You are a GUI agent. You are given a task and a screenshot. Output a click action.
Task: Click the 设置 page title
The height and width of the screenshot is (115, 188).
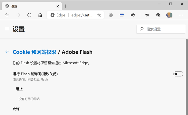[x=19, y=29]
